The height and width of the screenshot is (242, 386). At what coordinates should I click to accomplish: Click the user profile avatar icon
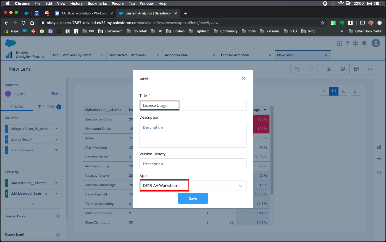pos(376,43)
